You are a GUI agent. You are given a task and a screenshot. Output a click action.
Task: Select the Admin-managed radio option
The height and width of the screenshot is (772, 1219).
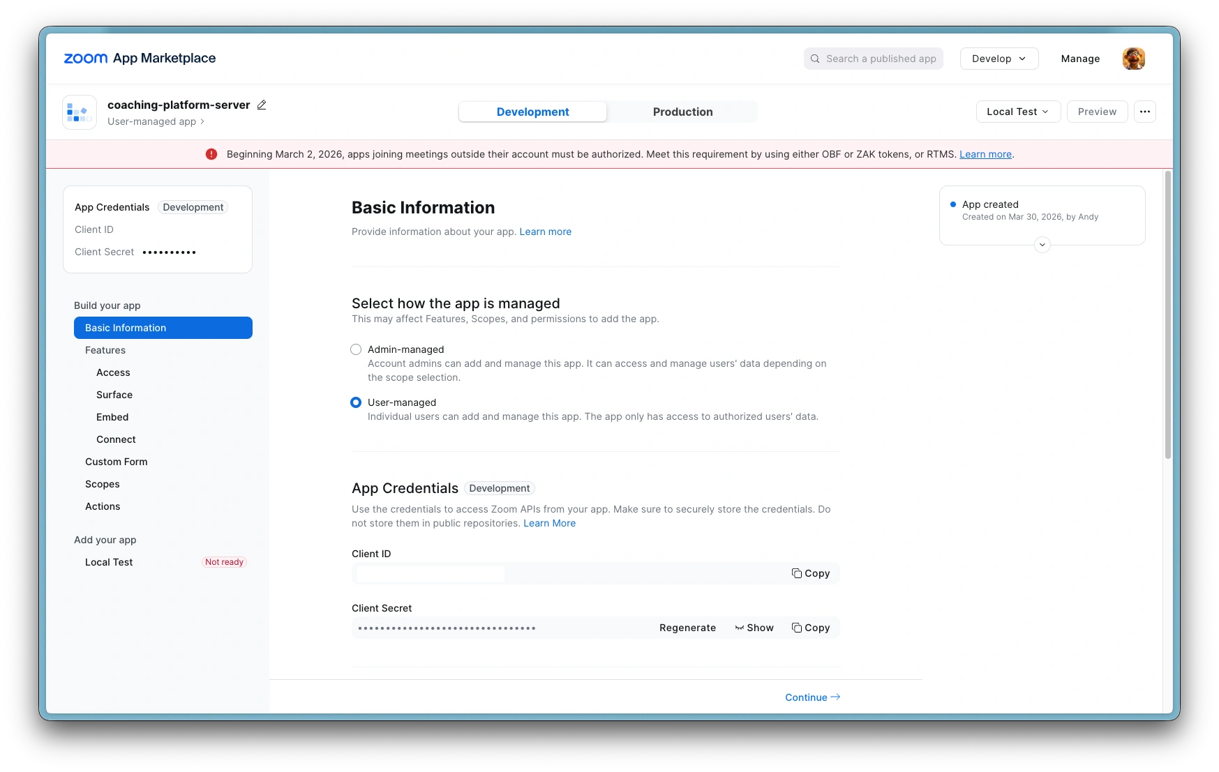point(356,349)
